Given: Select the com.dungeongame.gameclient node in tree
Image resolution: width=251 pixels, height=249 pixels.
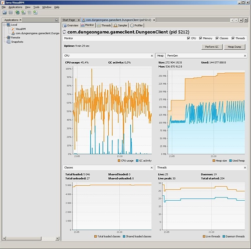Looking at the screenshot, I should (35, 33).
